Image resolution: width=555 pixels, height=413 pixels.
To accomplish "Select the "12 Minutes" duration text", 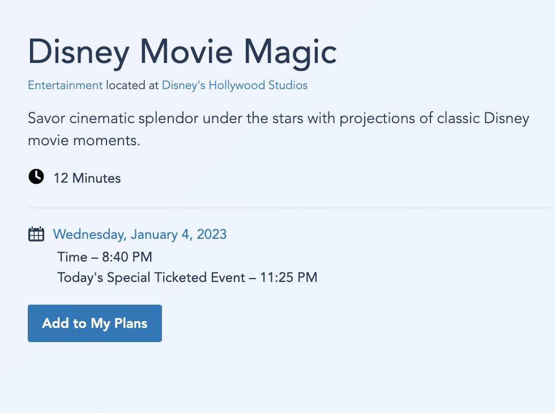I will click(x=87, y=178).
